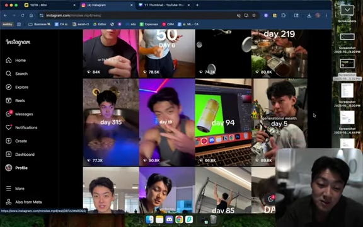Click the purple extension icon in toolbar
The height and width of the screenshot is (227, 363).
[x=266, y=16]
